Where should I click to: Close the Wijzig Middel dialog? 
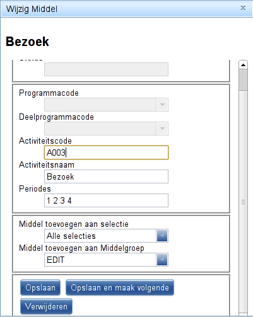pyautogui.click(x=243, y=8)
